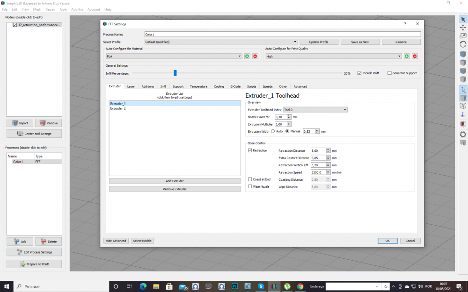468x292 pixels.
Task: Click the Retraction Vertical Lift stepper arrows
Action: (x=329, y=165)
